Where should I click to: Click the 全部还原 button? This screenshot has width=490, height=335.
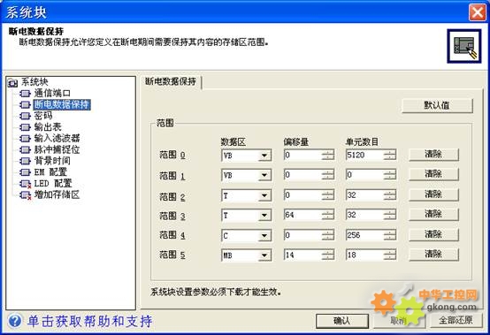click(x=456, y=321)
